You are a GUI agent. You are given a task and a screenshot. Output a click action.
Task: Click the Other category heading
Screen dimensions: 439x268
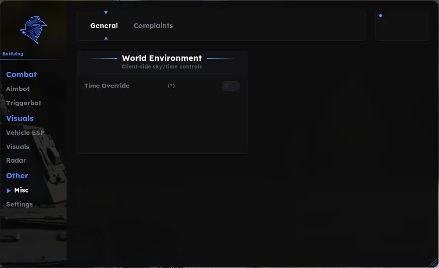click(17, 176)
